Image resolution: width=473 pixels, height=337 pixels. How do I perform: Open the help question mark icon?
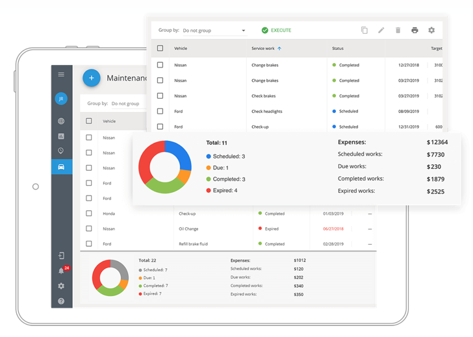point(61,301)
